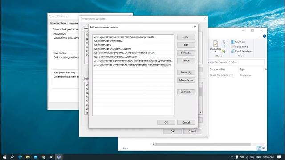Click the Edit icon in ribbon Open group

click(x=224, y=47)
